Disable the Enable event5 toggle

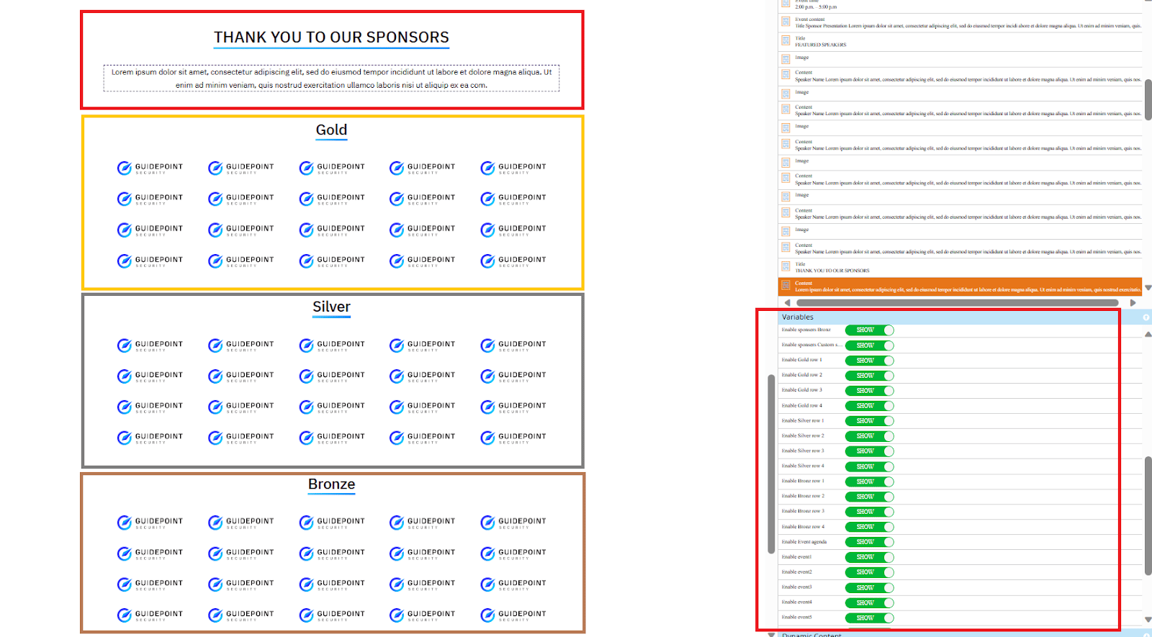[x=869, y=618]
